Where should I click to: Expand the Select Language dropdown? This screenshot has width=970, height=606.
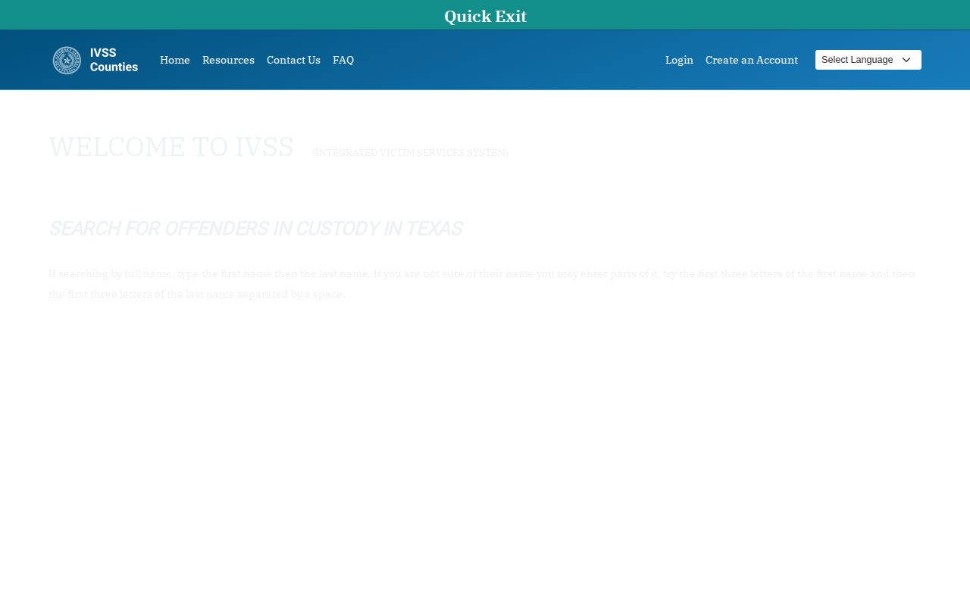click(868, 60)
